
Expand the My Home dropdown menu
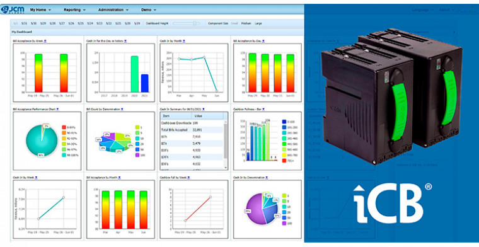tap(40, 10)
